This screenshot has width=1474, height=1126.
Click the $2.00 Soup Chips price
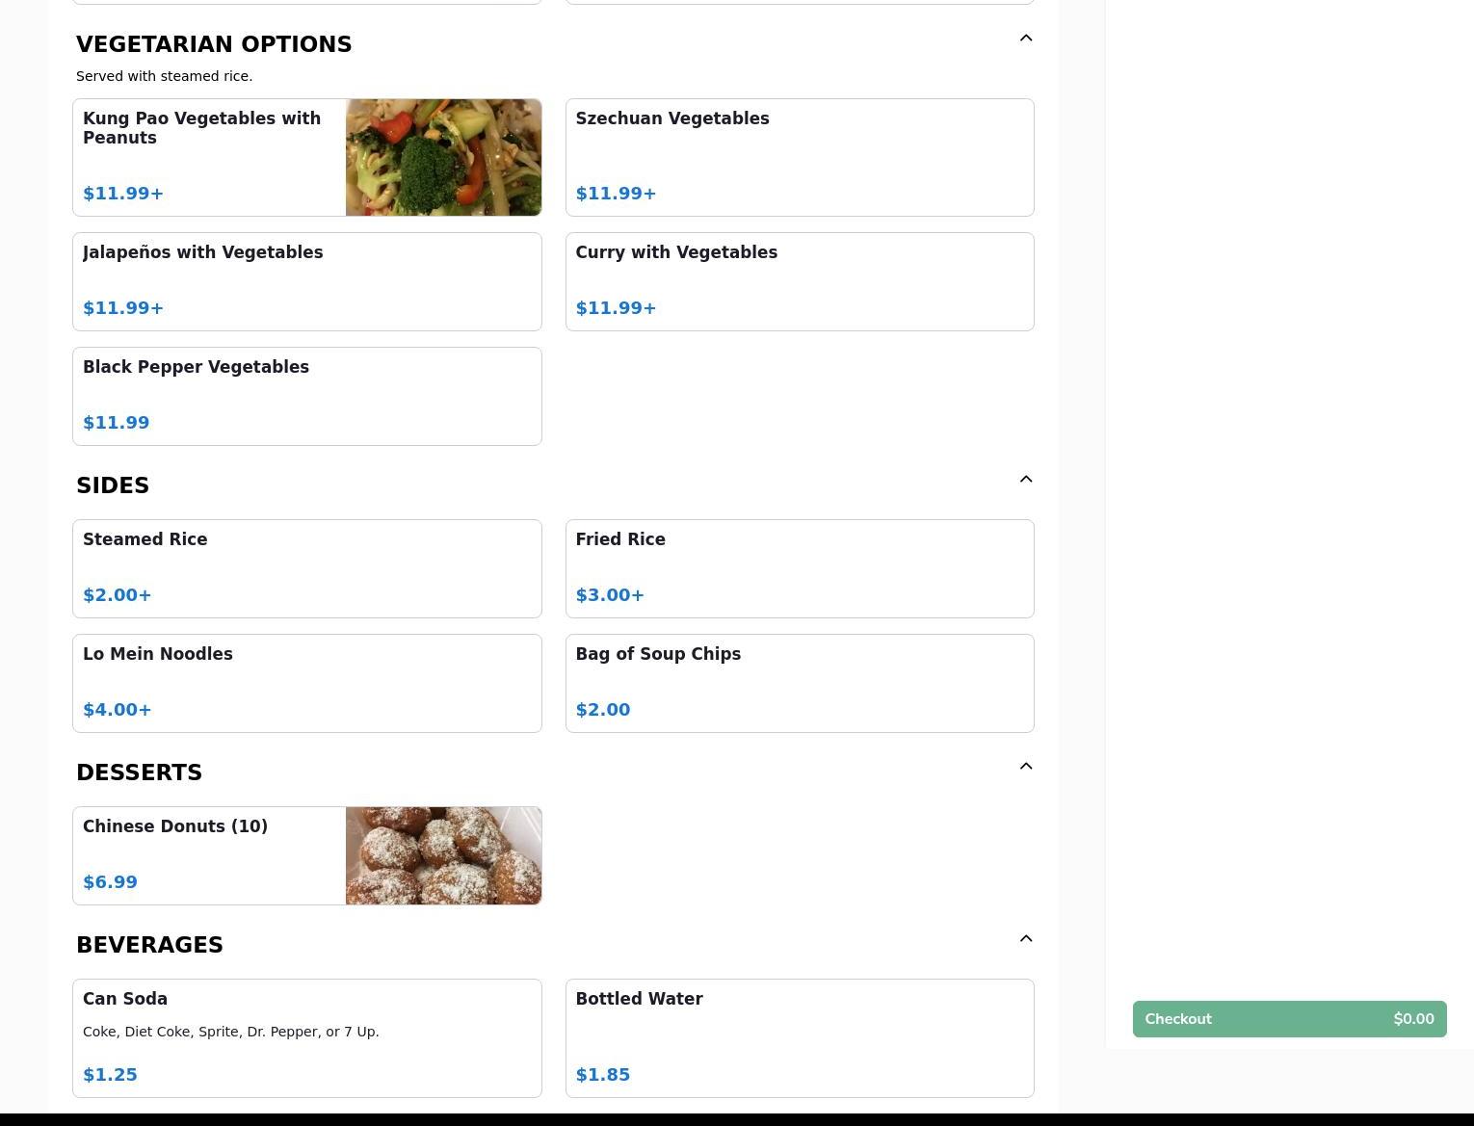(x=603, y=710)
